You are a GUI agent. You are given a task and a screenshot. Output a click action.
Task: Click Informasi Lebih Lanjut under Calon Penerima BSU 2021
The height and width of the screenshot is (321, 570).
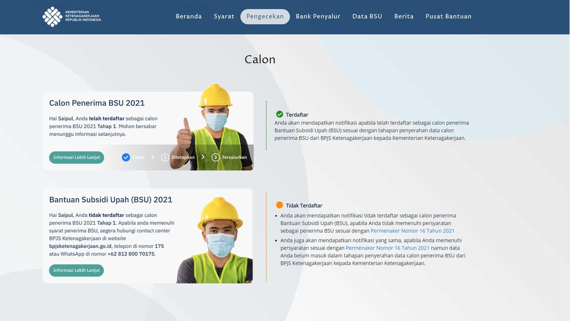[x=76, y=157]
